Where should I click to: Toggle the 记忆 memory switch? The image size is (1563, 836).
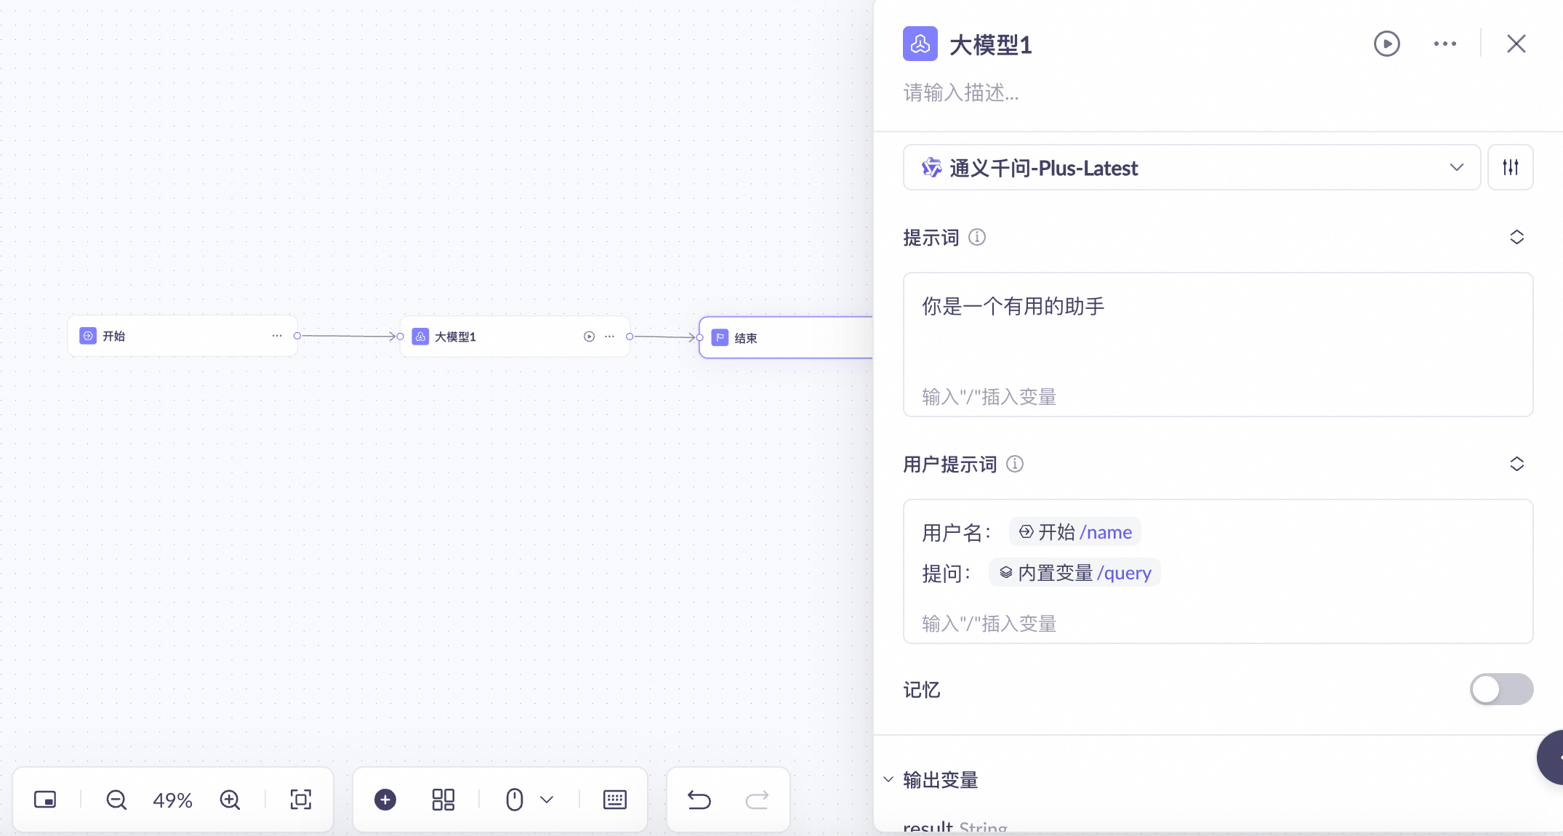pyautogui.click(x=1501, y=689)
